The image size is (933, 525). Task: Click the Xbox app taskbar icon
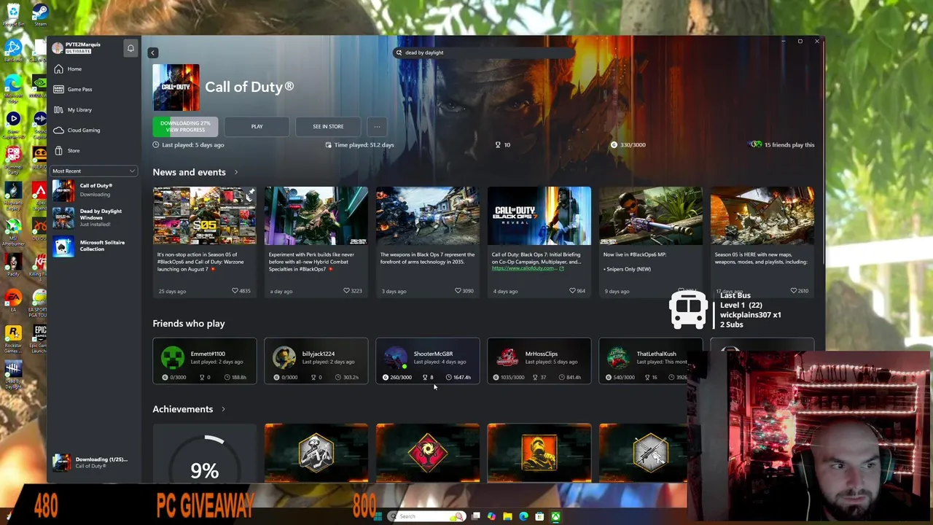(555, 516)
